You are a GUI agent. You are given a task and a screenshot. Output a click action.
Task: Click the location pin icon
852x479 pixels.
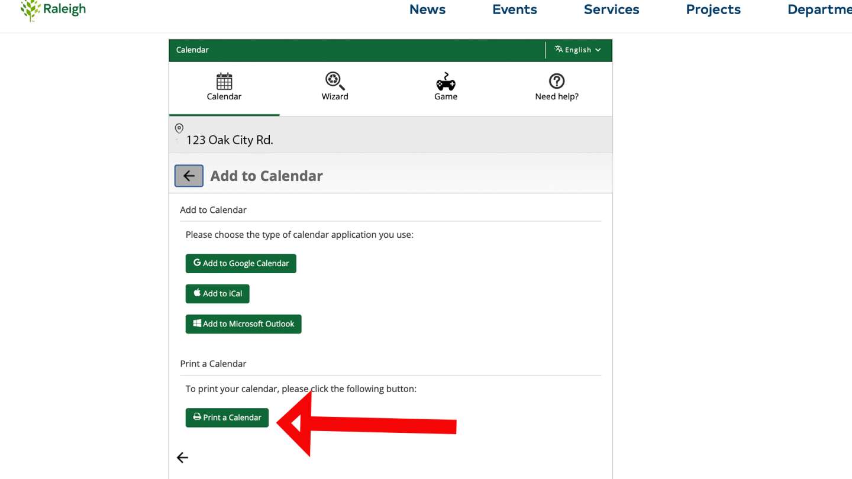pyautogui.click(x=179, y=129)
